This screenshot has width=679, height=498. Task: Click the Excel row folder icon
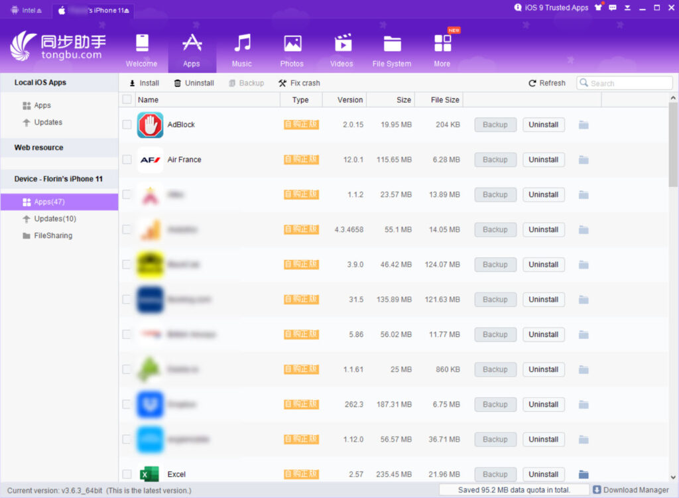[x=584, y=474]
